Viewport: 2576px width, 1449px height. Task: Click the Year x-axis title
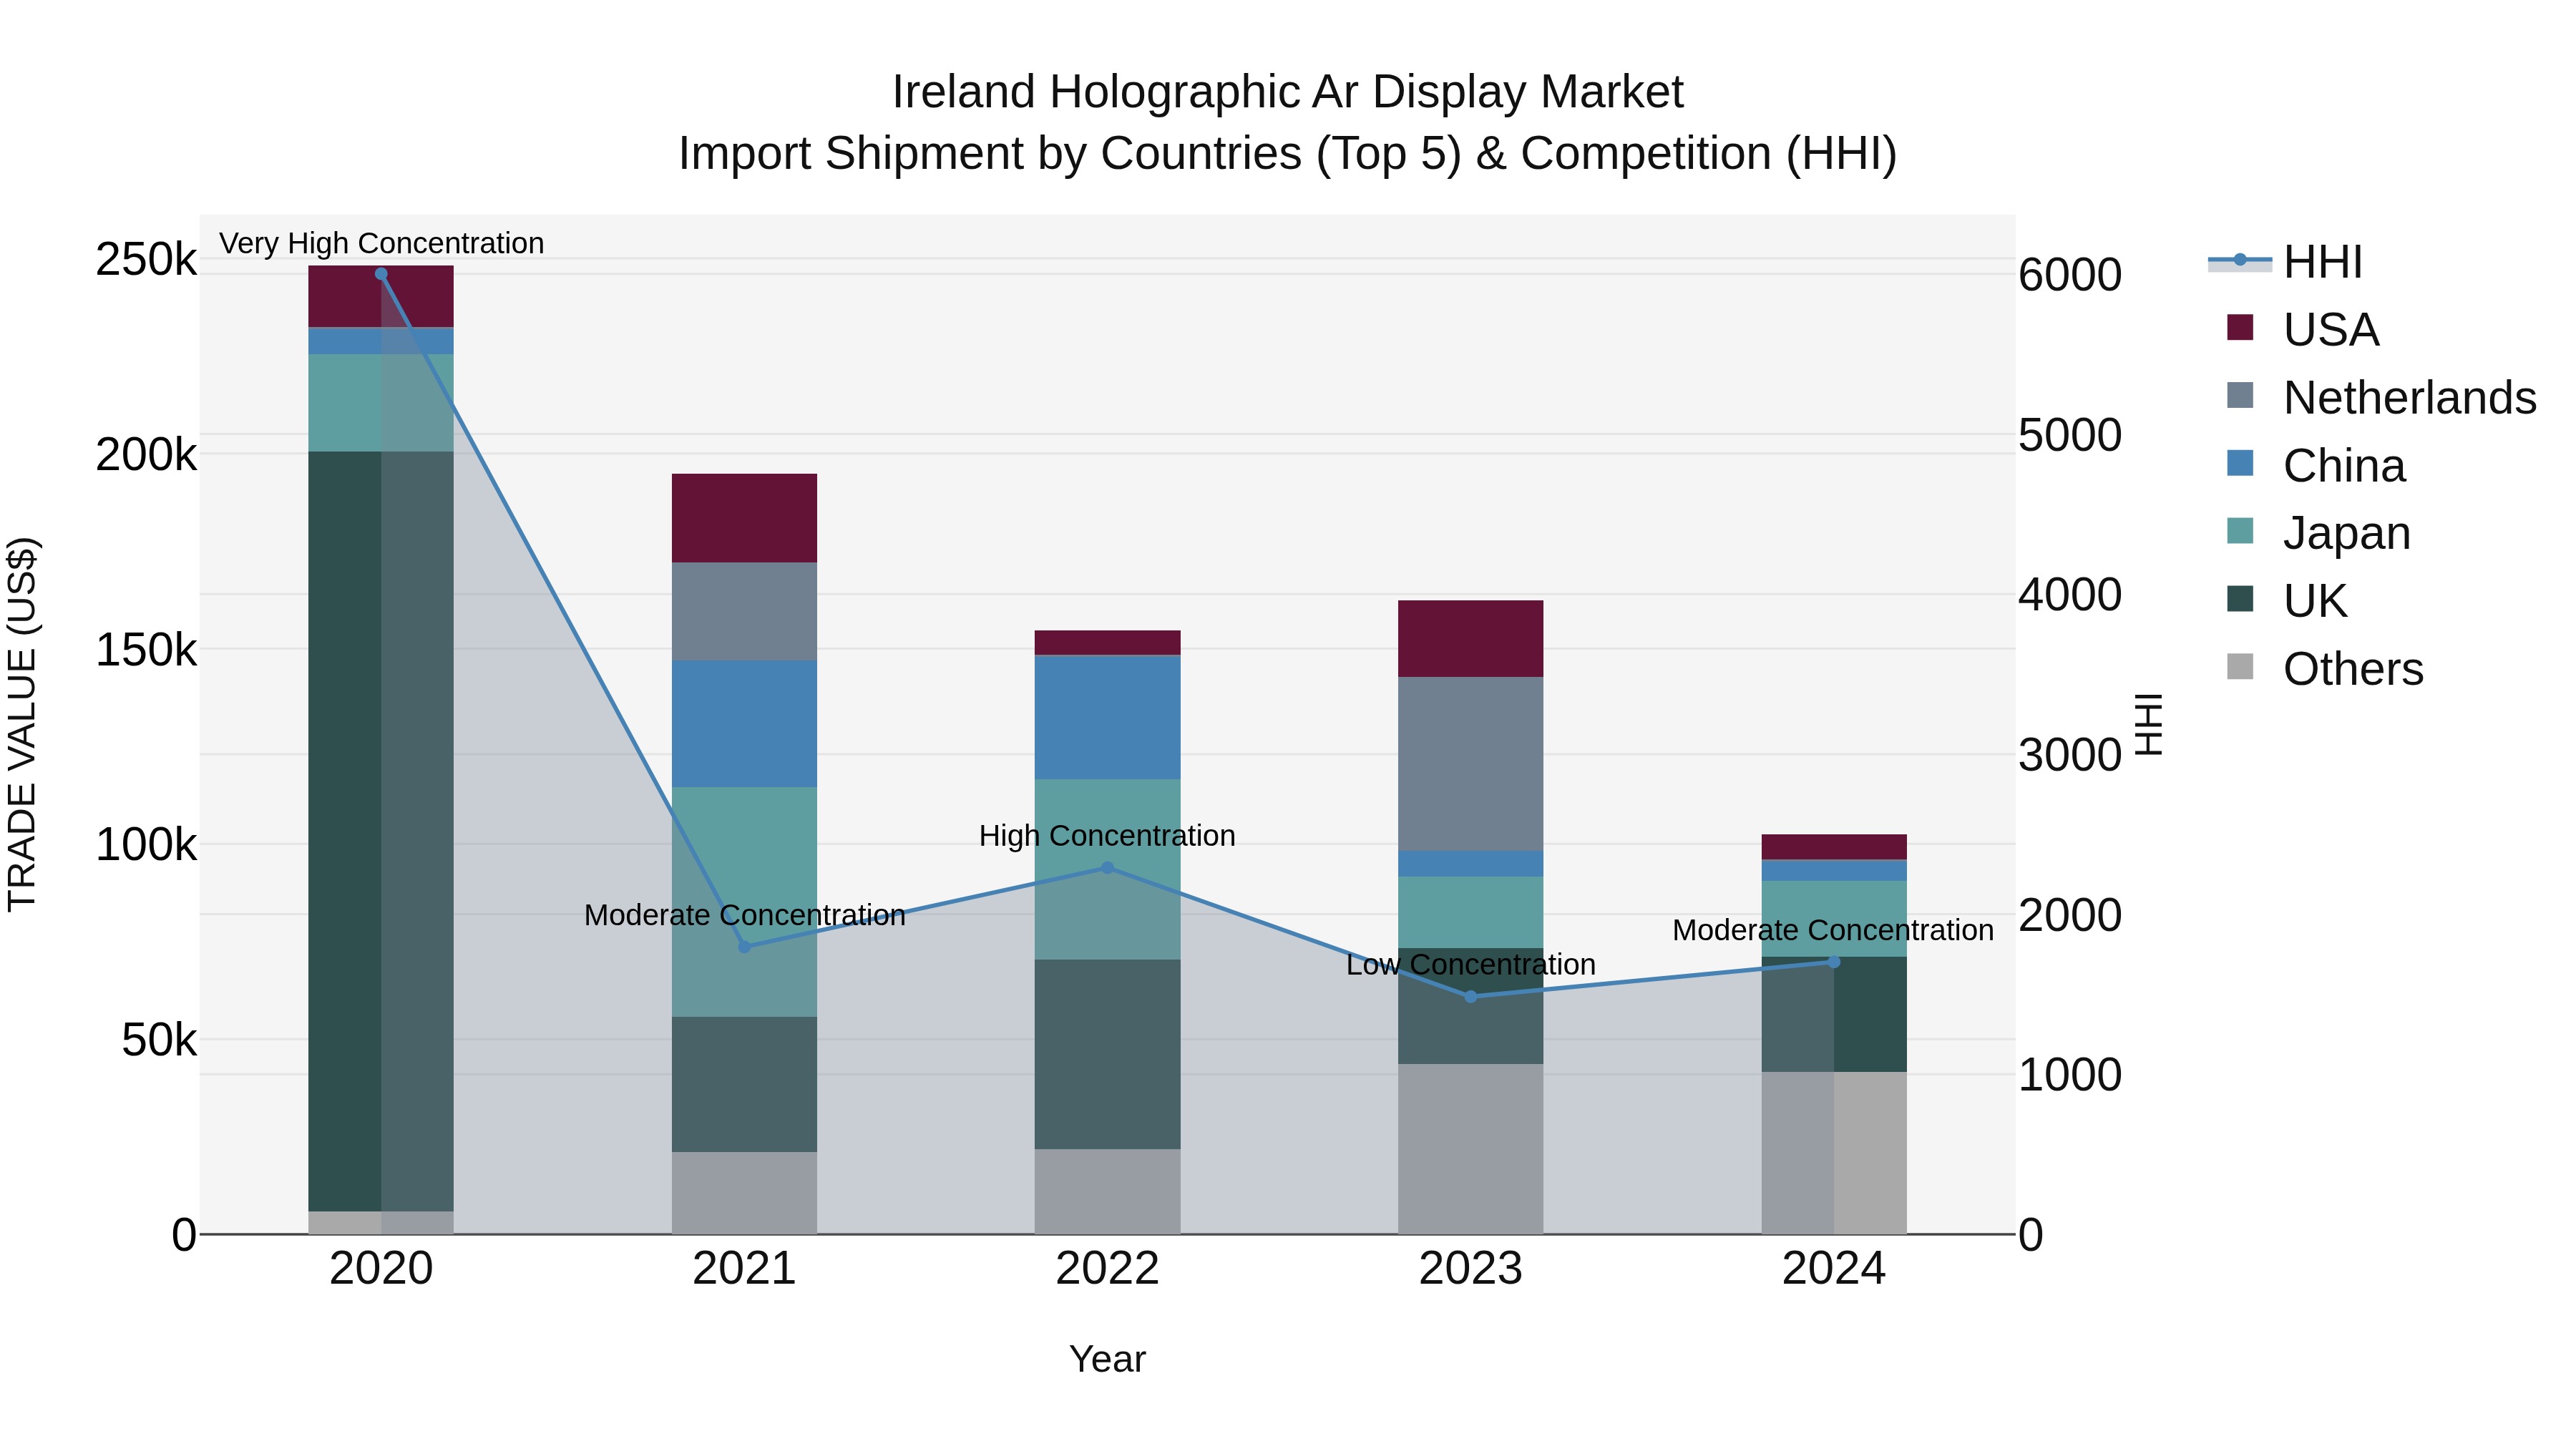coord(1107,1359)
